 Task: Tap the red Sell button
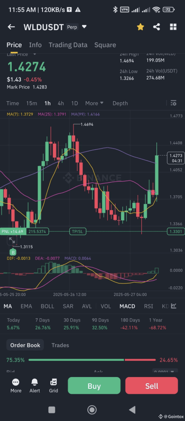[x=152, y=386]
